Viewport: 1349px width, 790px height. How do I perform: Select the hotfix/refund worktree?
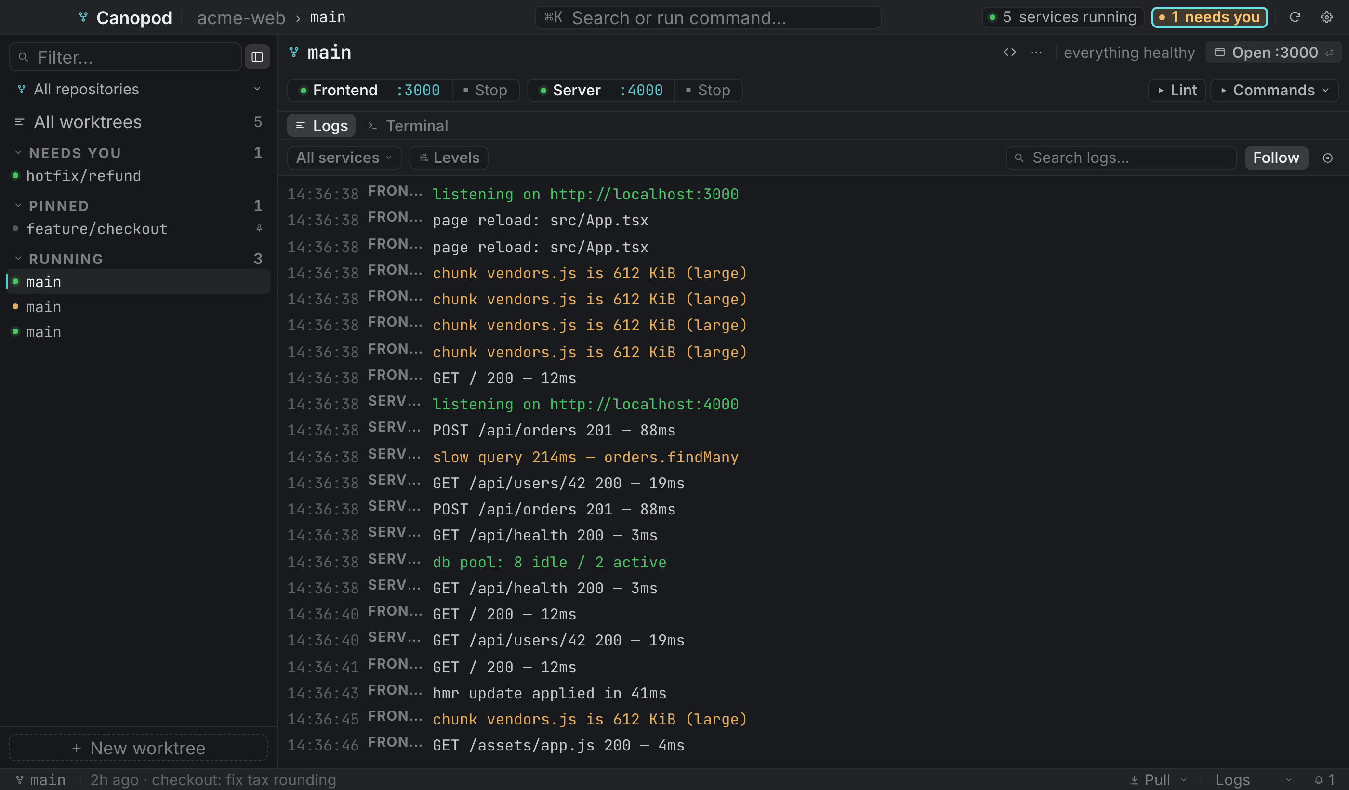coord(139,175)
